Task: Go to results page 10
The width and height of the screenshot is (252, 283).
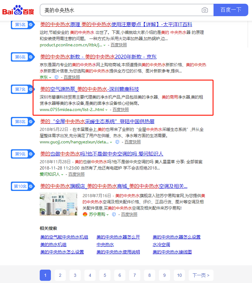Action: coord(179,275)
